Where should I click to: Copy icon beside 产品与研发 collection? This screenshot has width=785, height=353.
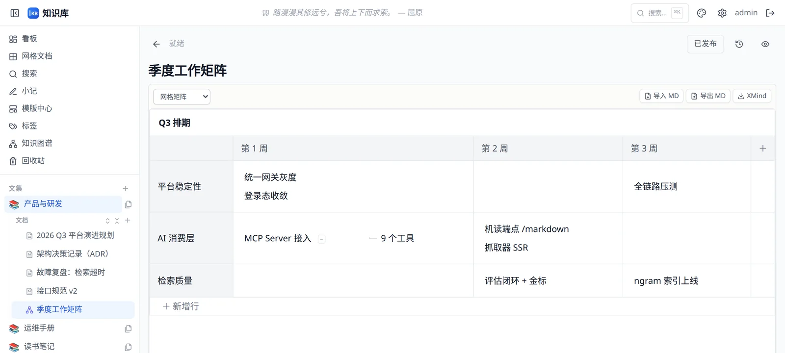(x=128, y=204)
